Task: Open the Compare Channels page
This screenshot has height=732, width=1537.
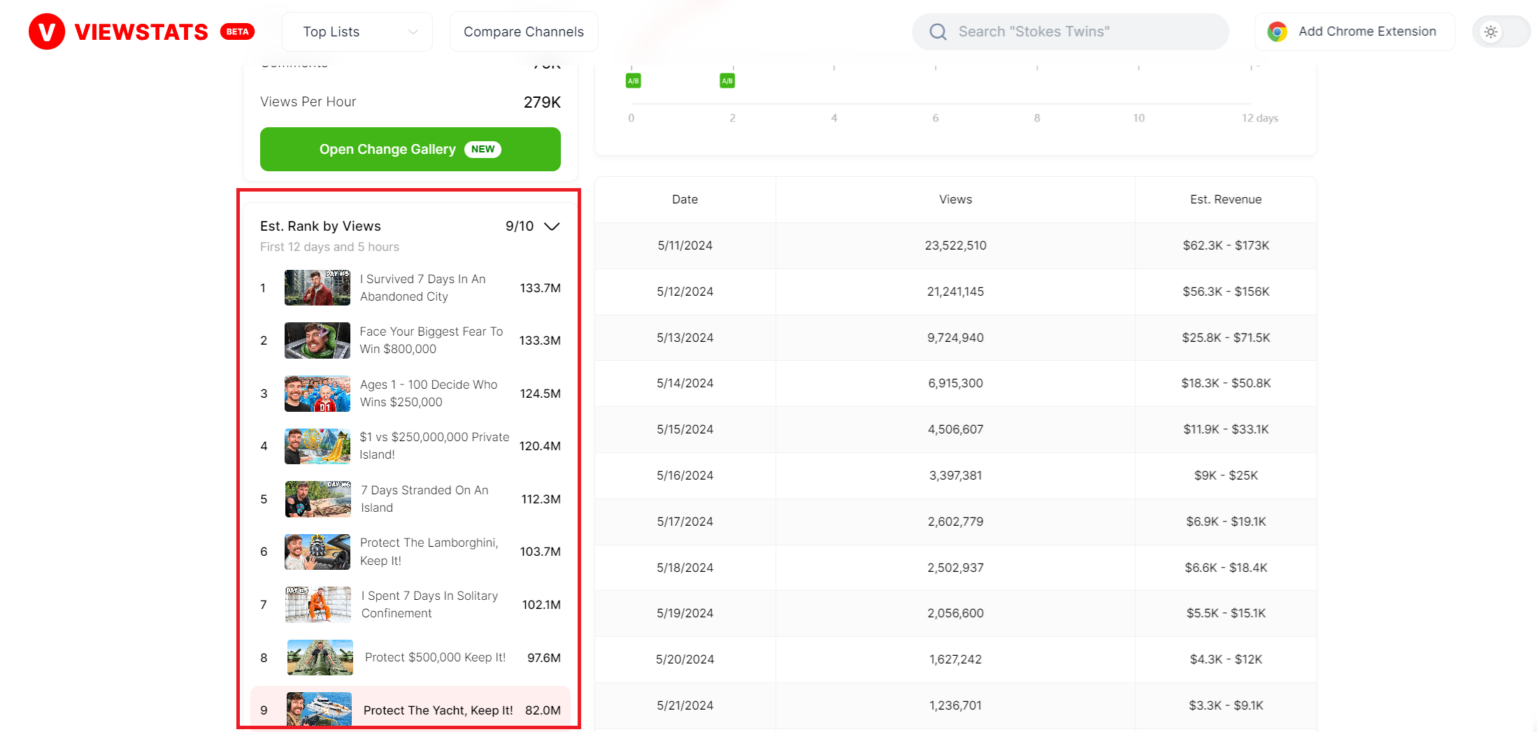Action: tap(523, 31)
